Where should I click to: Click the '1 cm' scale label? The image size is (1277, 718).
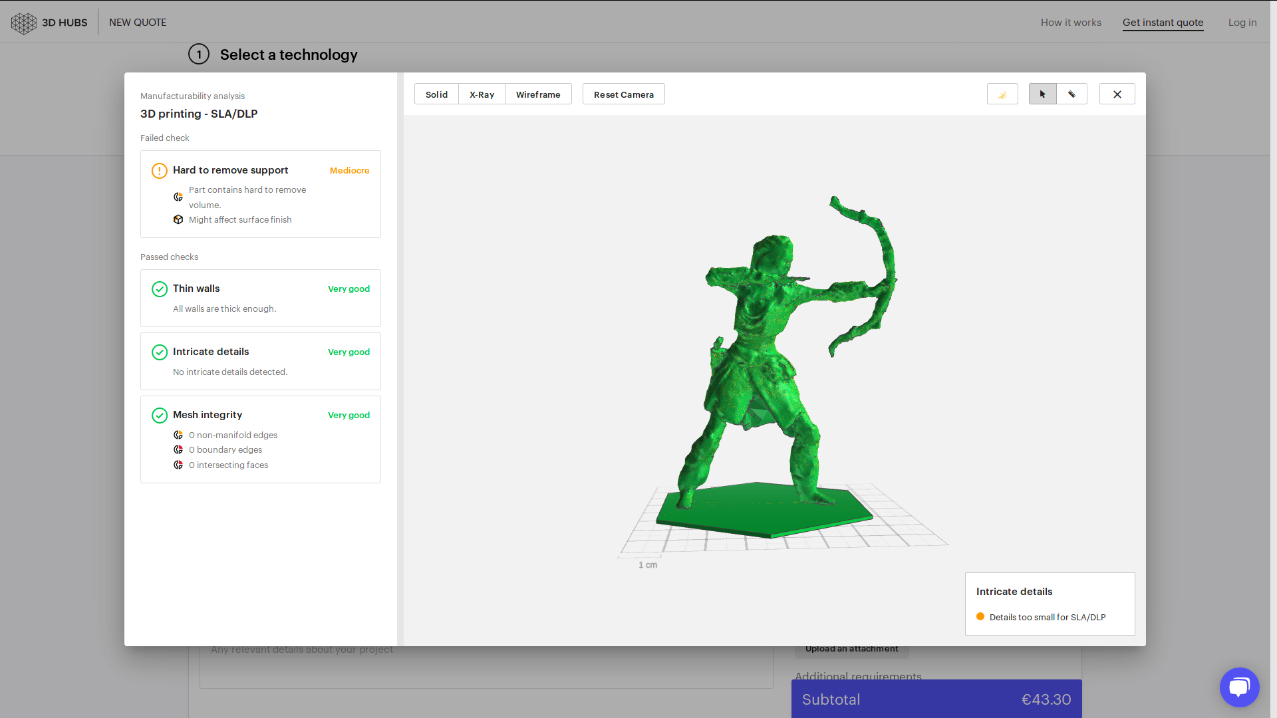pyautogui.click(x=648, y=564)
